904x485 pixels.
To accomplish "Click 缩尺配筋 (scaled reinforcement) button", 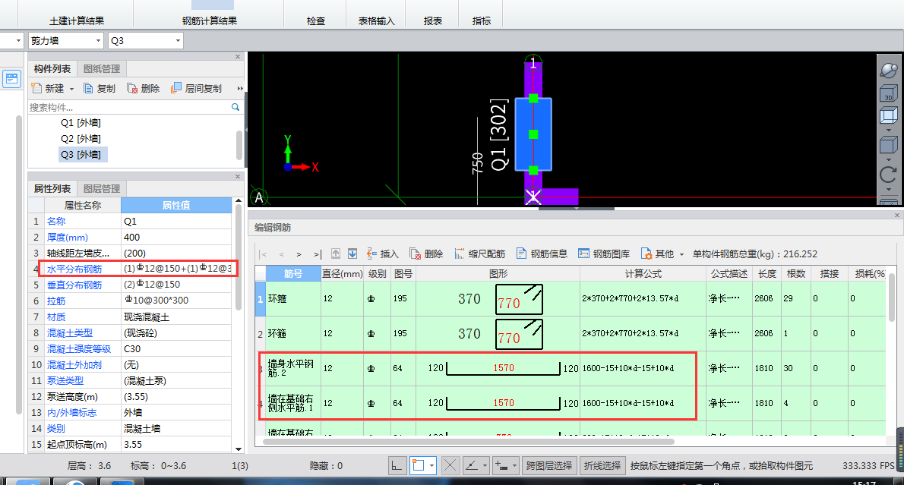I will pos(479,254).
